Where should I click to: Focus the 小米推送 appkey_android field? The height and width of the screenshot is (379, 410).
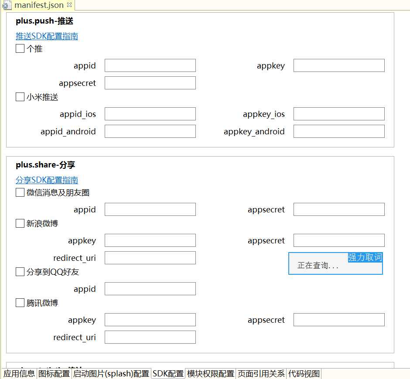[339, 131]
